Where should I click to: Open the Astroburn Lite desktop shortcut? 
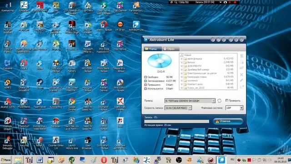[x=136, y=26]
